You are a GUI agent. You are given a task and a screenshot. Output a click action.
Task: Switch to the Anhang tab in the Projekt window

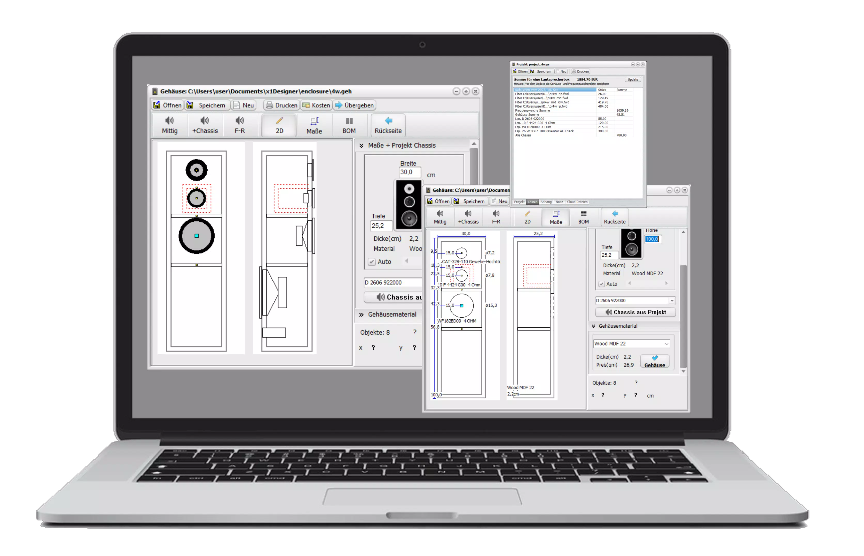(546, 202)
